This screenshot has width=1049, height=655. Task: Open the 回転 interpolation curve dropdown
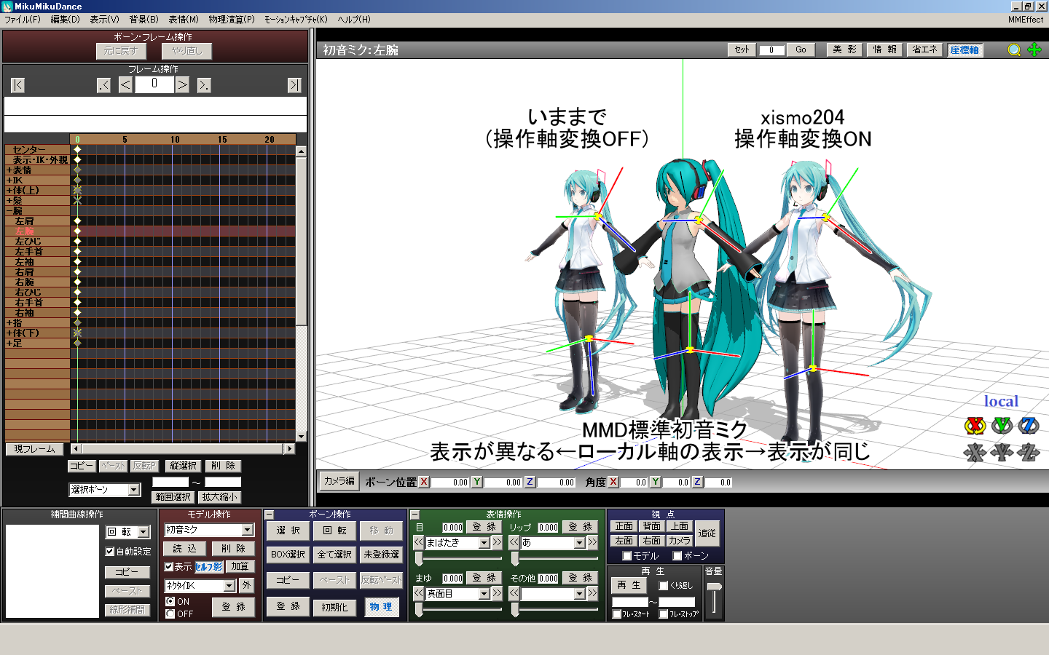click(x=144, y=532)
